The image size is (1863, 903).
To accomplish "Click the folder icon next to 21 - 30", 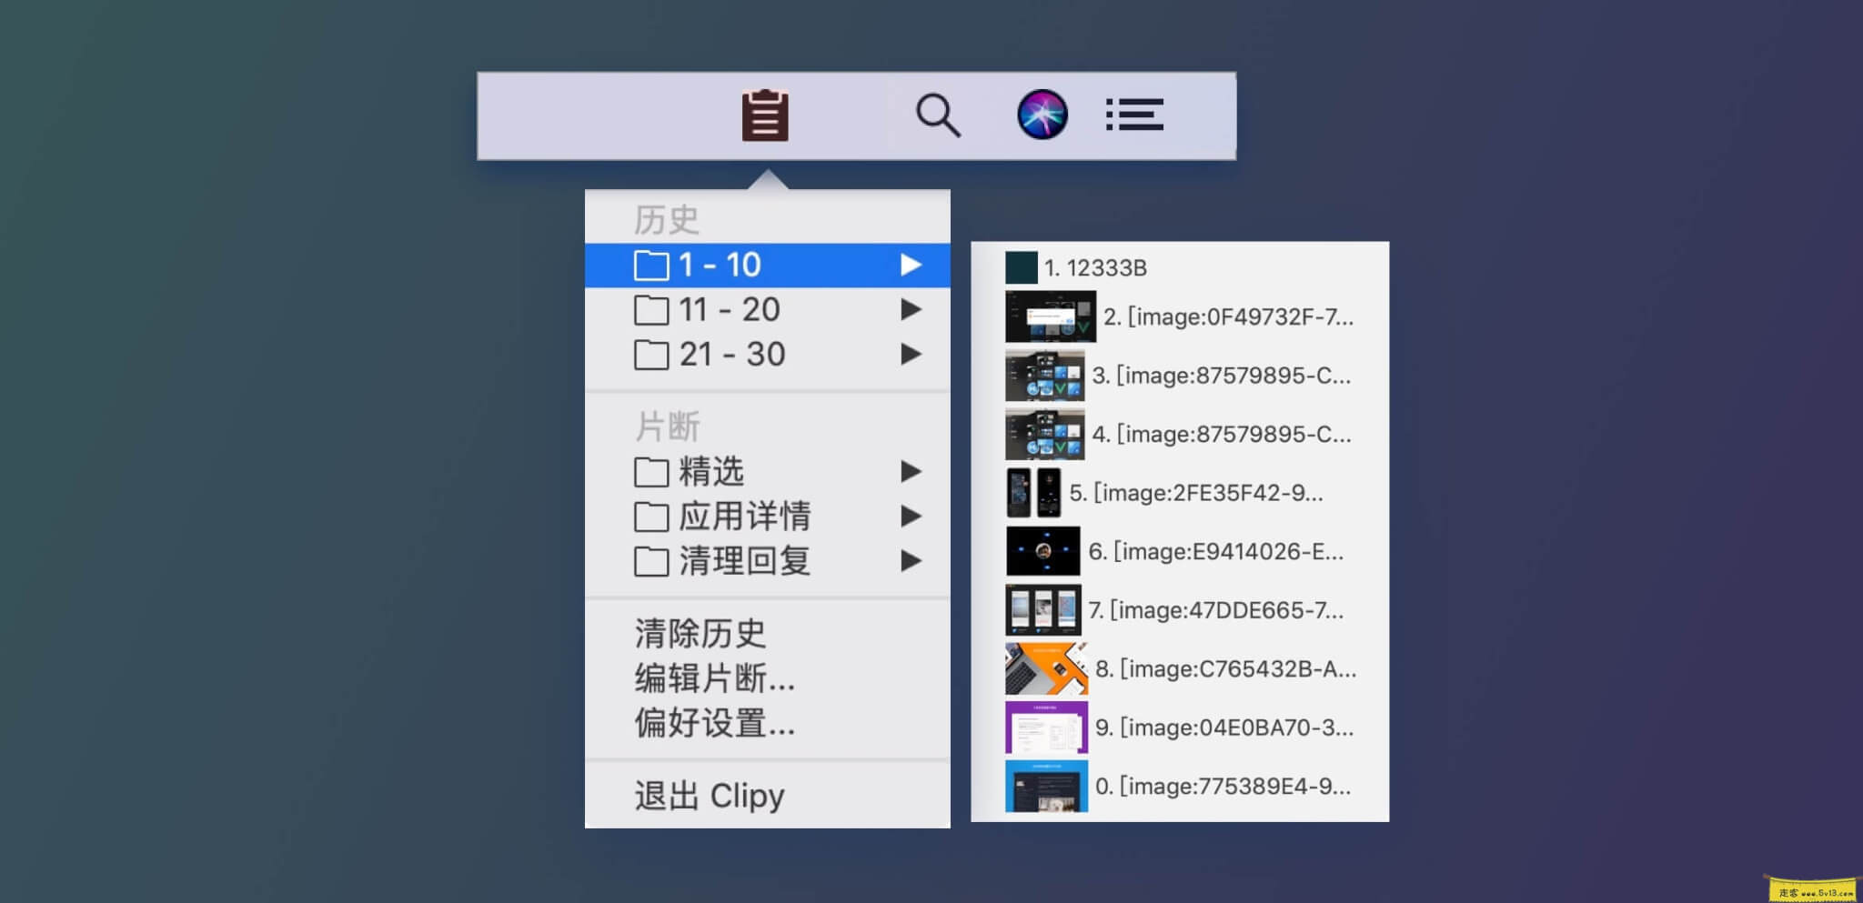I will click(x=650, y=354).
